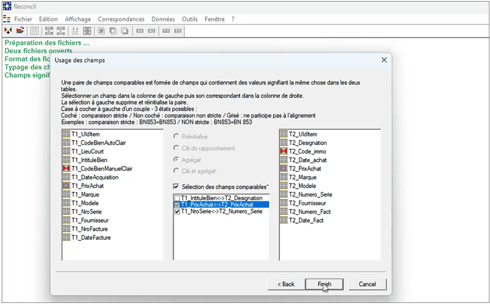Select the 'Agrégat' radio button
Screen dimensions: 490x304
(x=177, y=160)
